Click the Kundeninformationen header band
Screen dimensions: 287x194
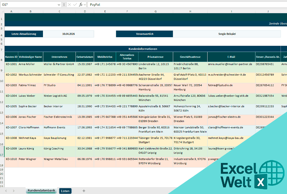pyautogui.click(x=142, y=49)
